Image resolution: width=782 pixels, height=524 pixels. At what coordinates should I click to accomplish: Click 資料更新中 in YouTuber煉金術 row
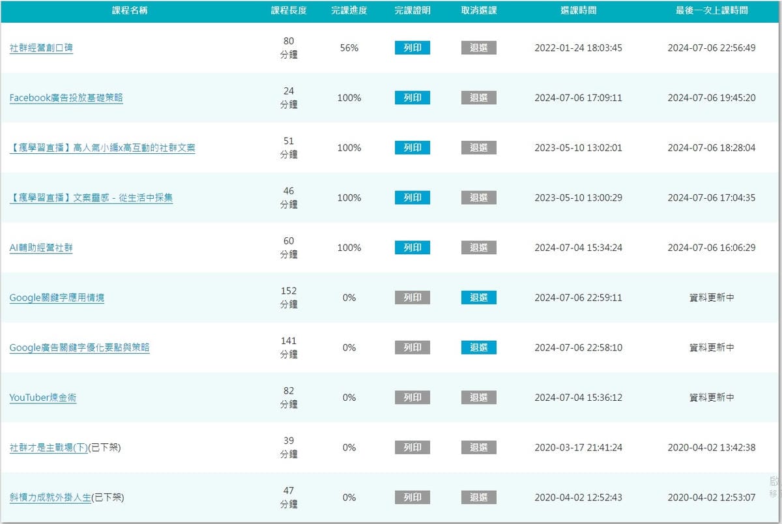click(x=712, y=398)
